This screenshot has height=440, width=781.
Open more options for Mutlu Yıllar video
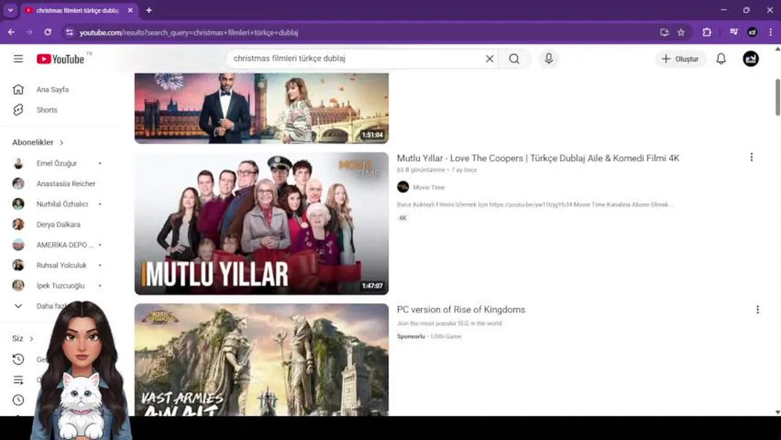pos(751,157)
